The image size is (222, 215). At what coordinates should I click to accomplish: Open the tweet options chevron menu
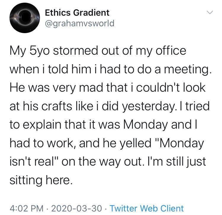click(209, 13)
